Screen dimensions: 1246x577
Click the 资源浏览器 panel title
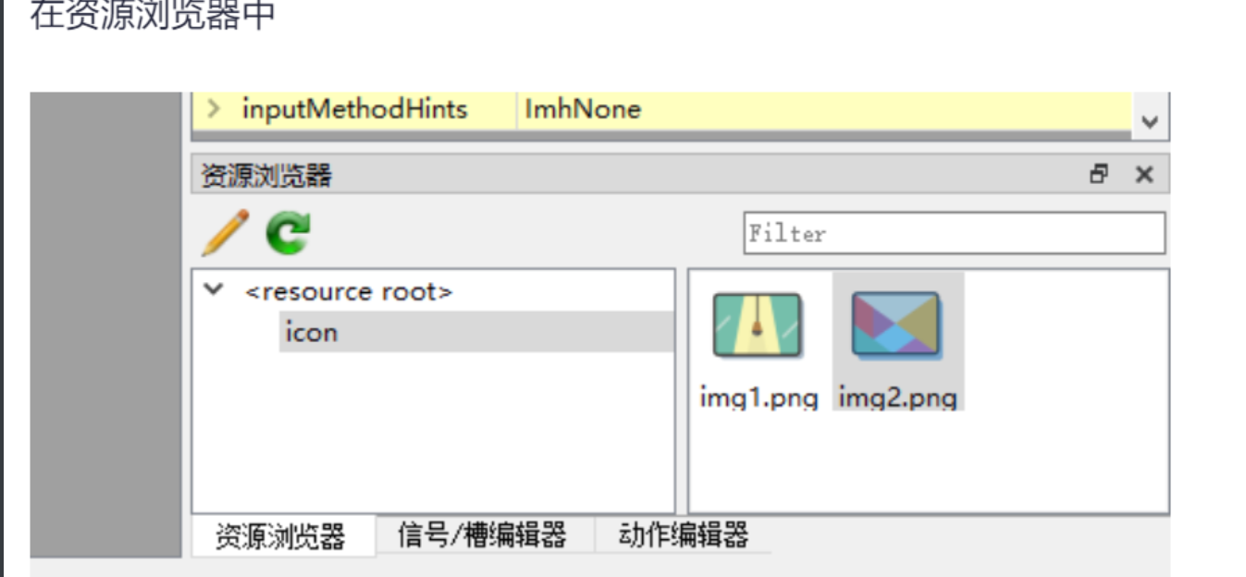tap(266, 175)
